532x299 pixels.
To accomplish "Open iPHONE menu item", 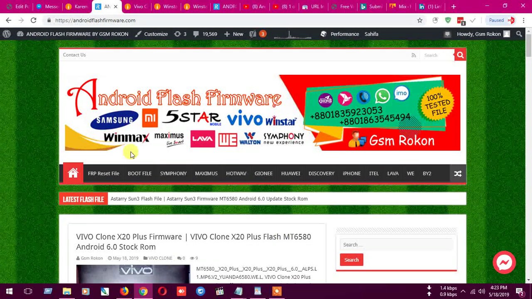I will pos(352,174).
